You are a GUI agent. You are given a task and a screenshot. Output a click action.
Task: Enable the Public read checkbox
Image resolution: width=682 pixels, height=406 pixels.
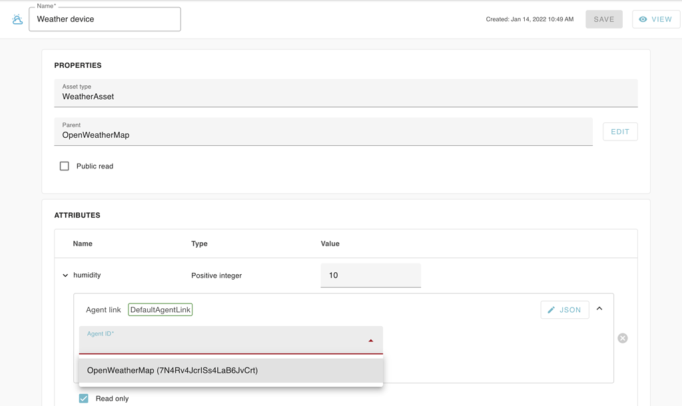(64, 166)
